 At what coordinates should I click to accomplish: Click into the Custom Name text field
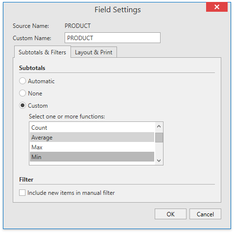113,38
